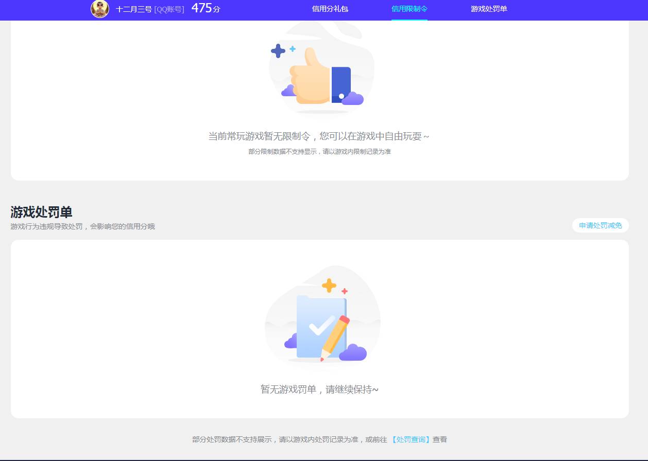Open the 处罚查询 link
The height and width of the screenshot is (461, 648).
click(410, 439)
